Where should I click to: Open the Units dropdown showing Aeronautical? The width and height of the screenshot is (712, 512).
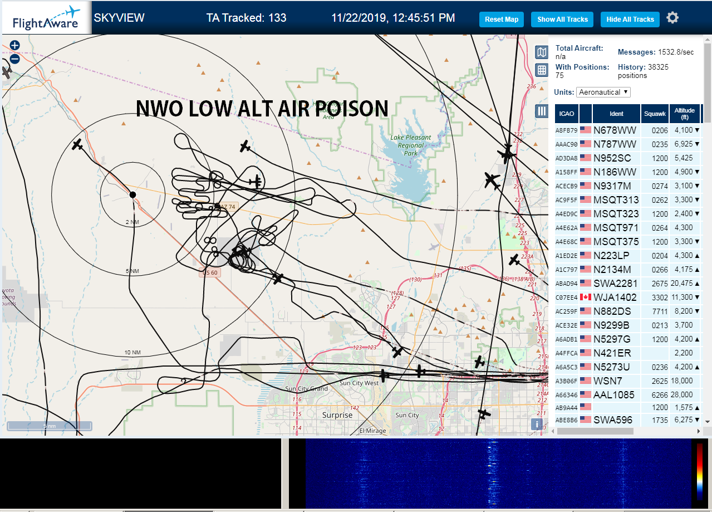pos(603,92)
